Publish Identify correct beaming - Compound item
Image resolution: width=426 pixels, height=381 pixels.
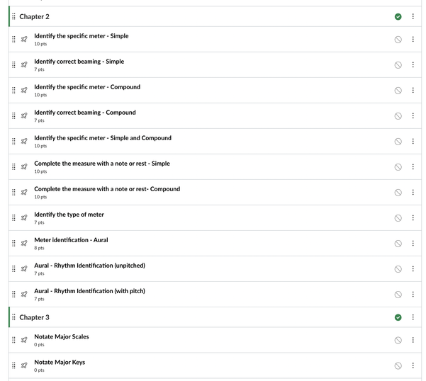398,116
